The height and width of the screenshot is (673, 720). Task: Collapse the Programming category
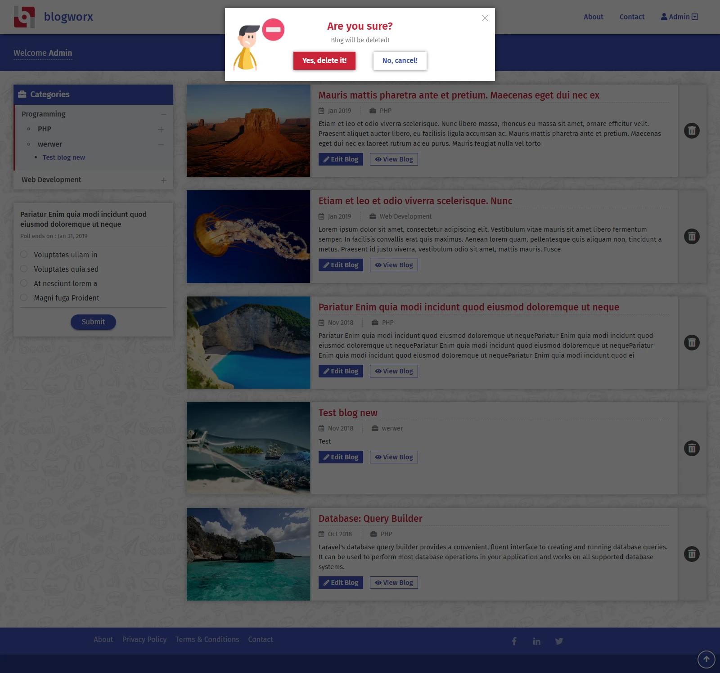click(x=163, y=115)
